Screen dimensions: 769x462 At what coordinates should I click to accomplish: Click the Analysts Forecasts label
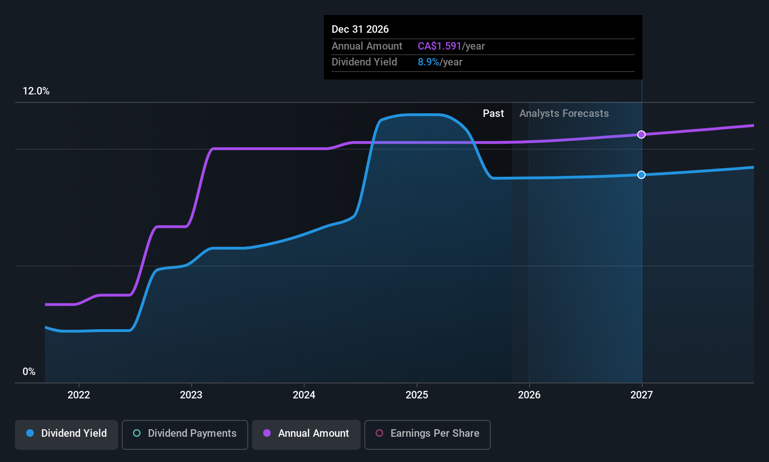click(x=564, y=114)
